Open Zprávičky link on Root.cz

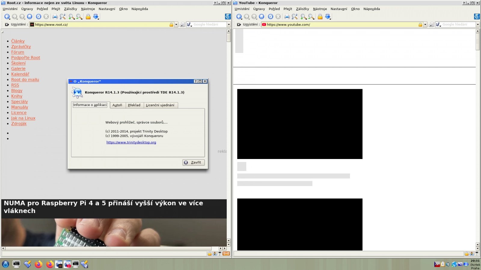(21, 46)
